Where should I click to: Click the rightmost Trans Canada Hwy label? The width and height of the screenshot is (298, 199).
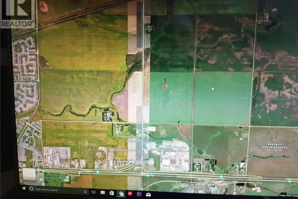(274, 179)
